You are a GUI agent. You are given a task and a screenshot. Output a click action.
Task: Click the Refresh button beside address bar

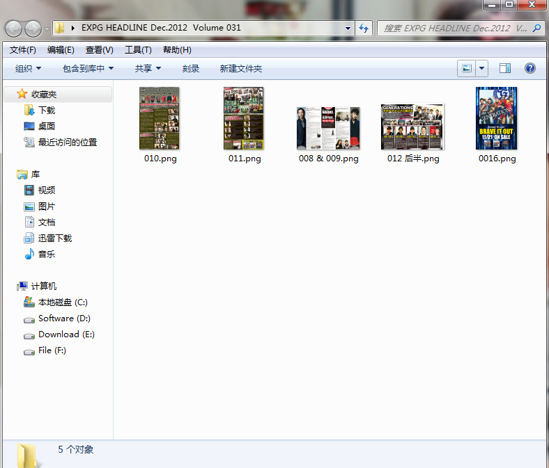pos(364,29)
